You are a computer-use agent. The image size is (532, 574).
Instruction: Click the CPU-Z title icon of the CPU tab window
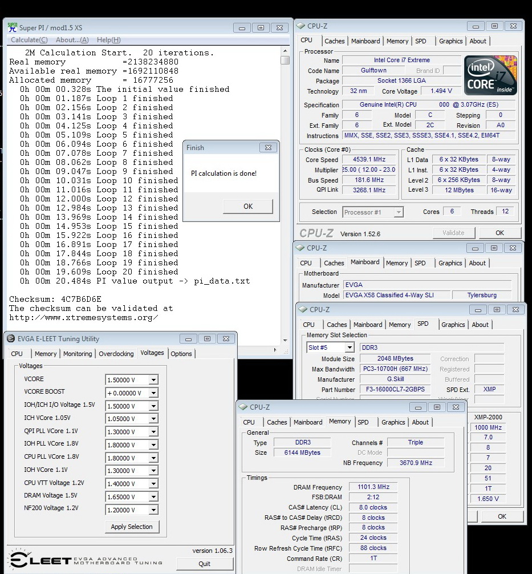(x=300, y=26)
